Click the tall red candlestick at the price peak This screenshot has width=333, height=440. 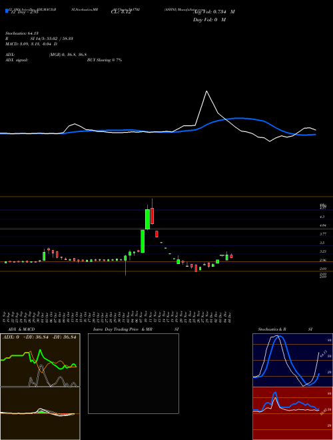pyautogui.click(x=153, y=215)
